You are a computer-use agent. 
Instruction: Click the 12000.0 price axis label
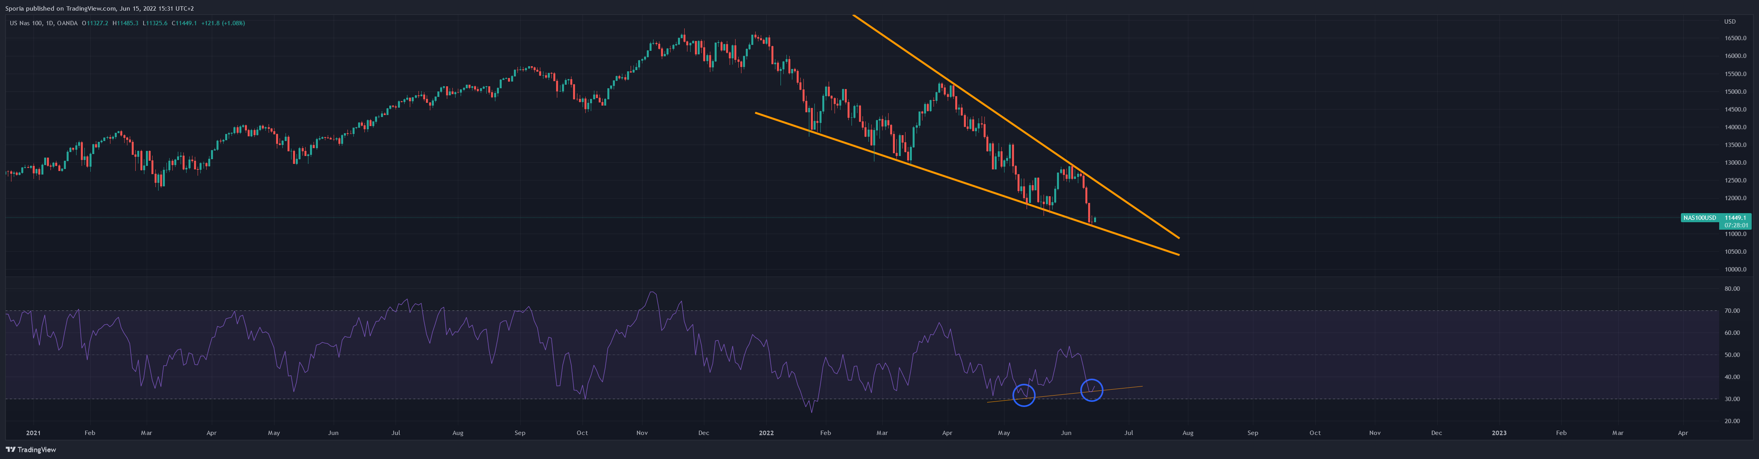(x=1735, y=198)
